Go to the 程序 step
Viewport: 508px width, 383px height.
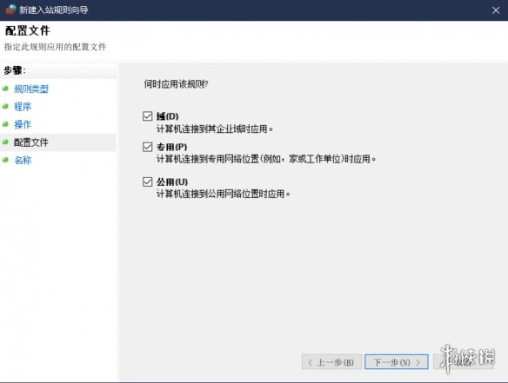point(23,107)
